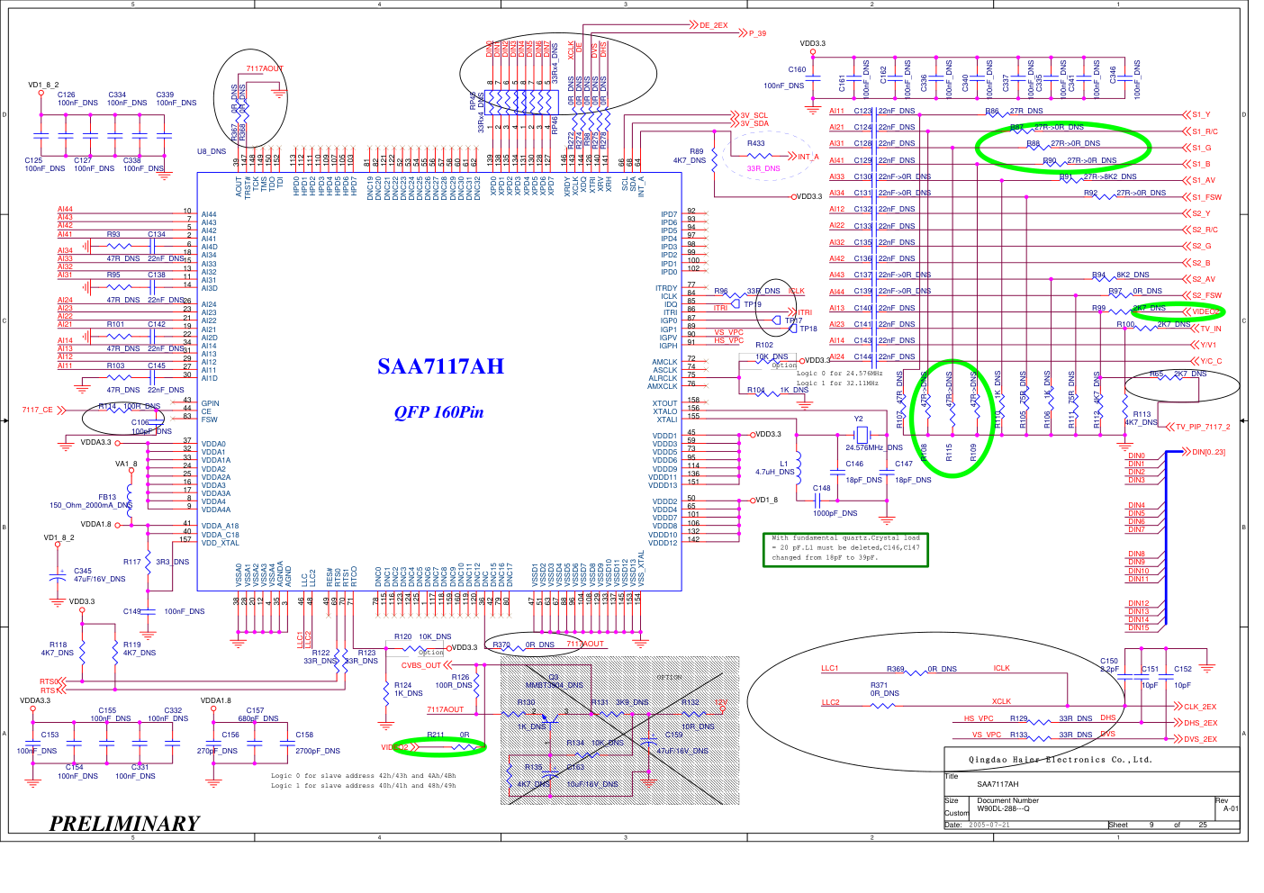Click the '24.576MHz_DNS' crystal value
Viewport: 1264px width, 893px height.
[x=873, y=447]
